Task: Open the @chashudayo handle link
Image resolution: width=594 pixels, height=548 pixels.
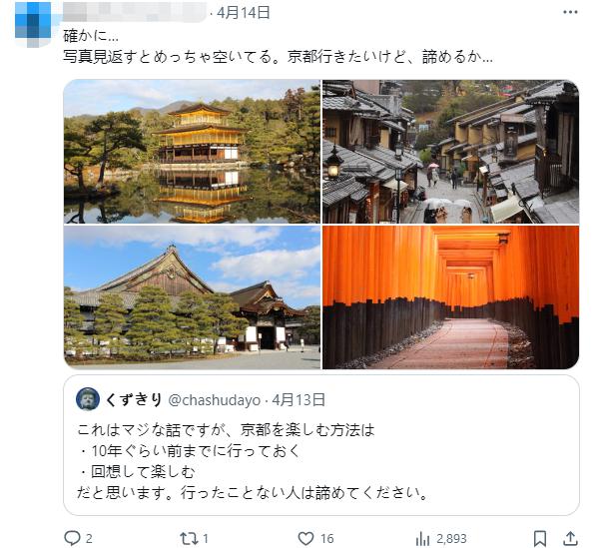Action: pyautogui.click(x=214, y=400)
